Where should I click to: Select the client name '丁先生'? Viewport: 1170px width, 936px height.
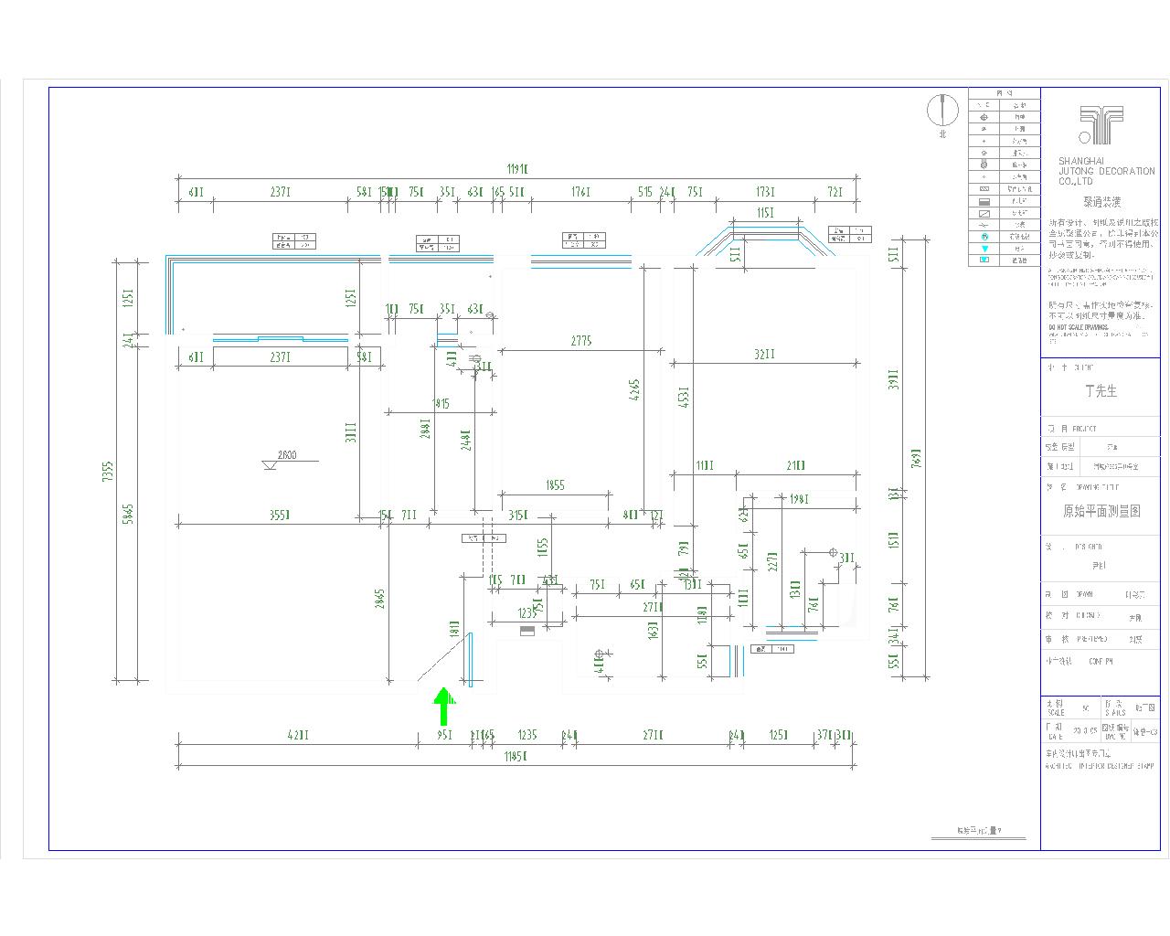point(1101,391)
